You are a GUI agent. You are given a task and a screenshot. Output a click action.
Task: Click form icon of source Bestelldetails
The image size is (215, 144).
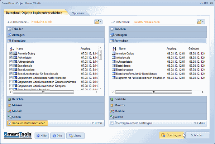pyautogui.click(x=15, y=66)
